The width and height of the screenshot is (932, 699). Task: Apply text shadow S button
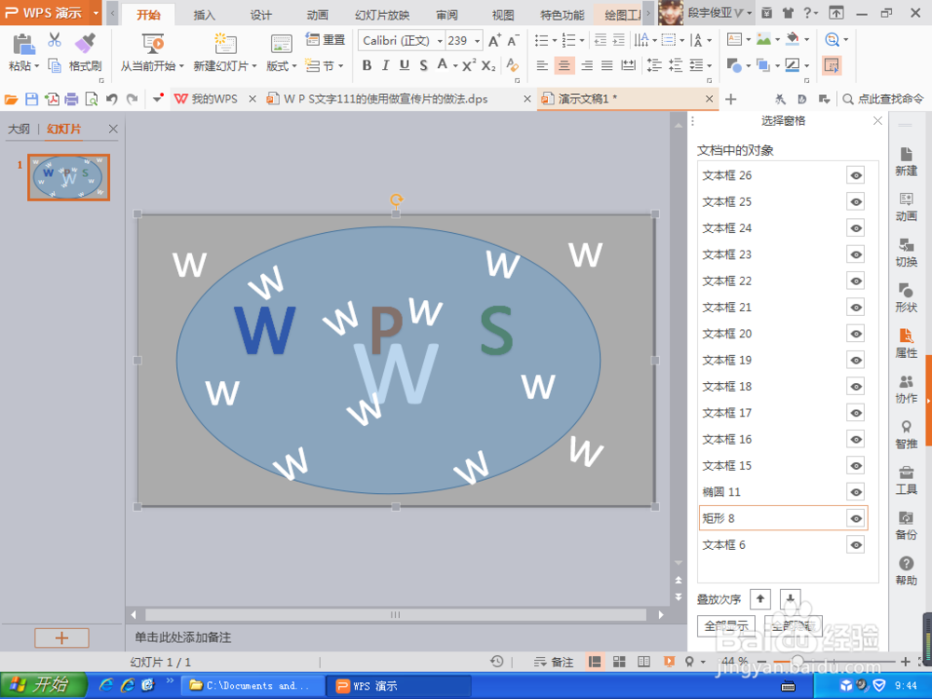423,65
